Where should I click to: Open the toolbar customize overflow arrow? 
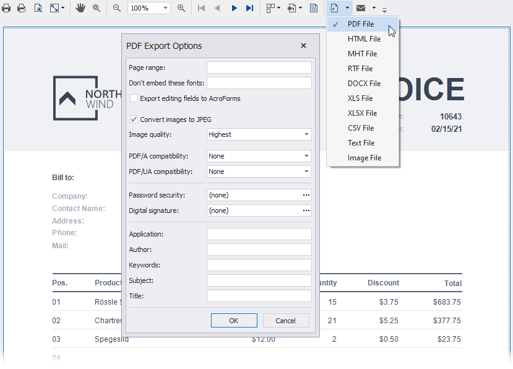point(384,10)
